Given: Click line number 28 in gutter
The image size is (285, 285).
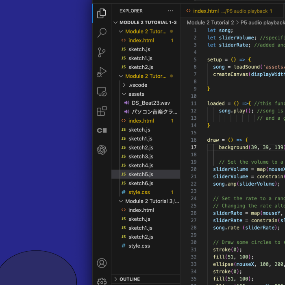Looking at the screenshot, I should point(194,228).
